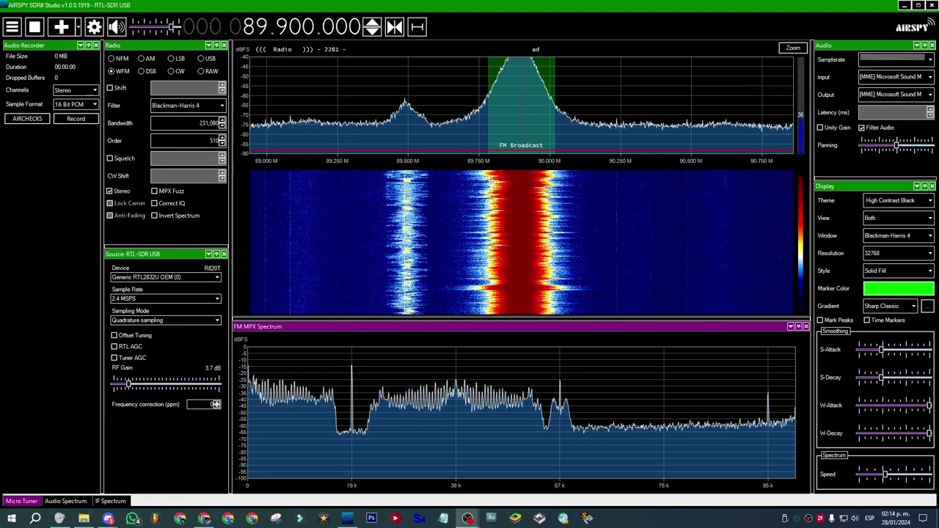Click the frequency up/down arrows
The width and height of the screenshot is (939, 528).
(x=372, y=27)
